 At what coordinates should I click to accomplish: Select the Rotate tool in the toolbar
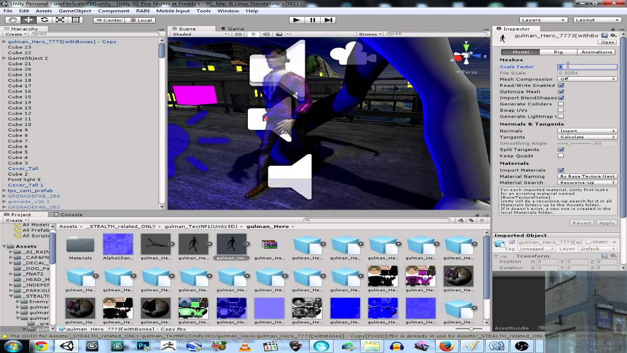pyautogui.click(x=44, y=20)
